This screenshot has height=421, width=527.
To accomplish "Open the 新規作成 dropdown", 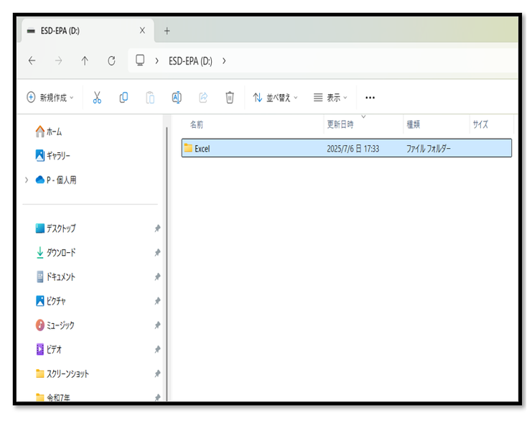I will coord(50,98).
